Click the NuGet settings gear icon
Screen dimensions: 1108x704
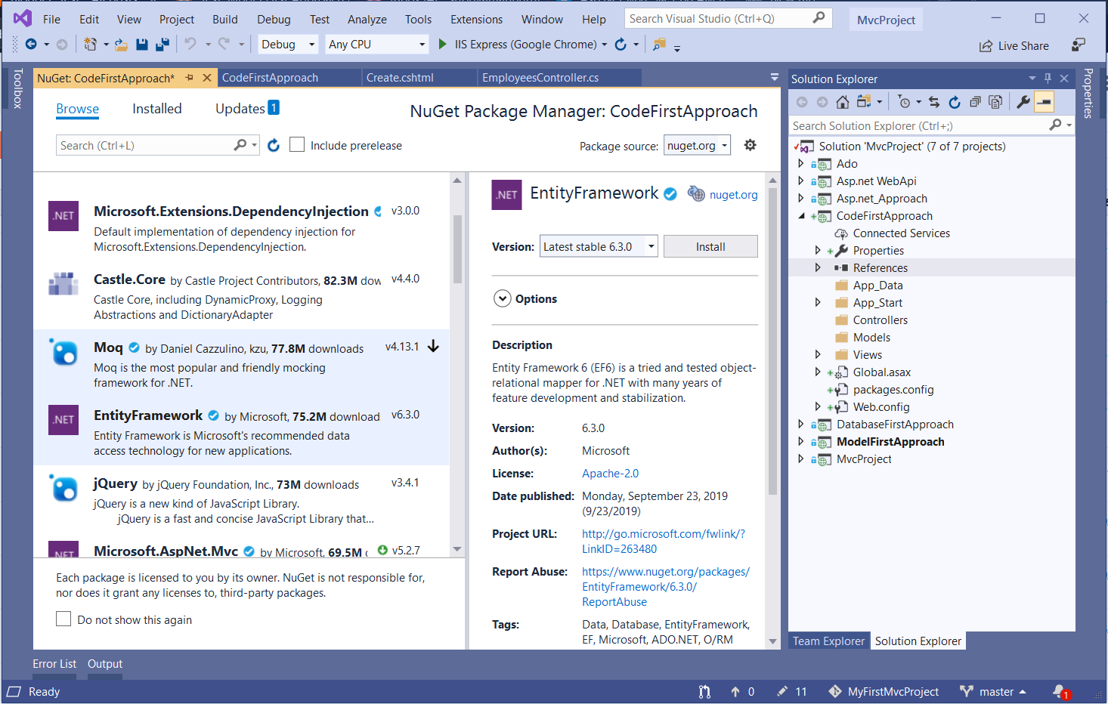pos(750,145)
